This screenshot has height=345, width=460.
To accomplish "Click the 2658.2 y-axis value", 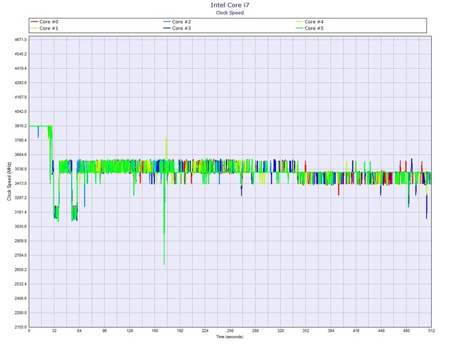I will [x=21, y=269].
